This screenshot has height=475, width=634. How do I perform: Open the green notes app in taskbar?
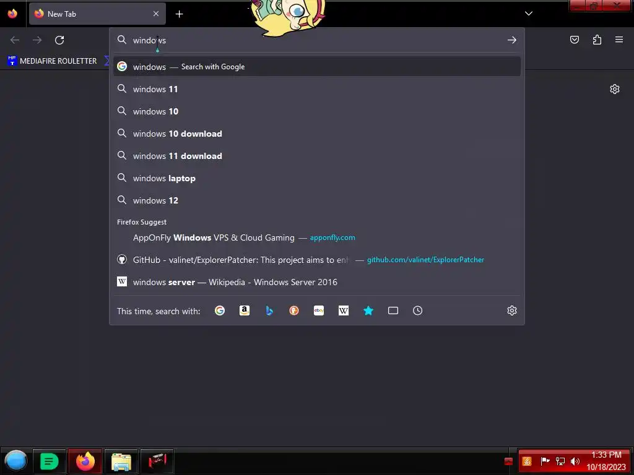coord(49,461)
